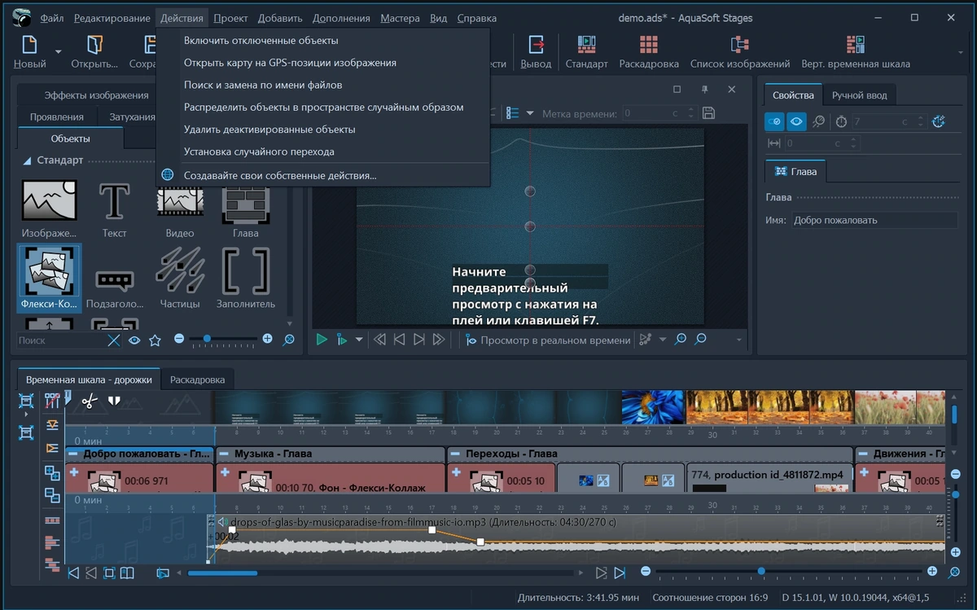The image size is (977, 610).
Task: Zoom in the preview with magnifier plus
Action: (x=681, y=340)
